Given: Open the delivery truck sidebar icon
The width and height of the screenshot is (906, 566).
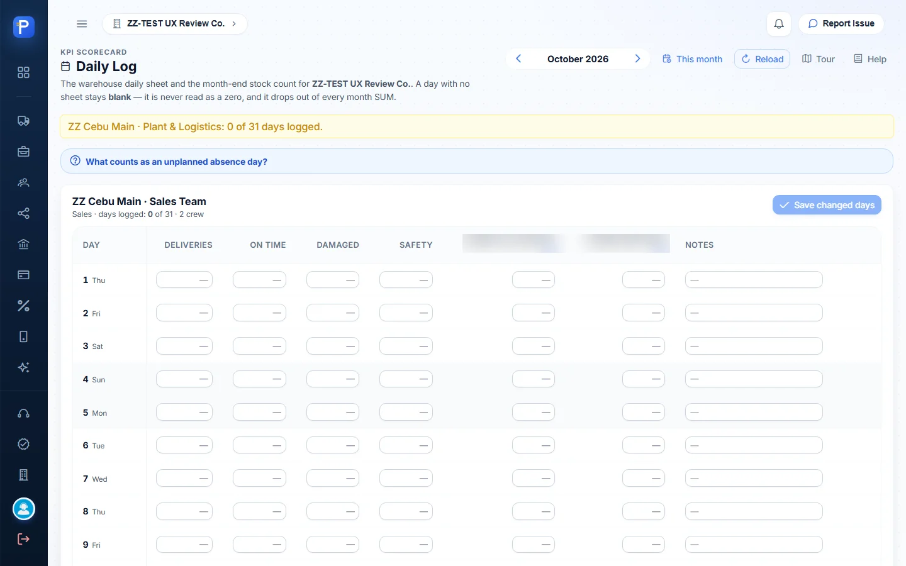Looking at the screenshot, I should [23, 121].
